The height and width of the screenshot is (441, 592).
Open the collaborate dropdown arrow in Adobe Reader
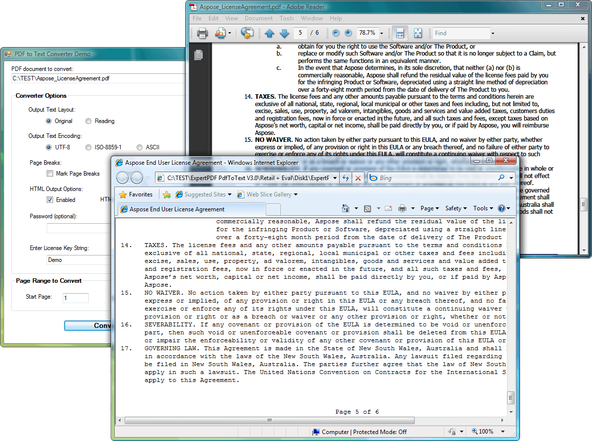point(229,33)
